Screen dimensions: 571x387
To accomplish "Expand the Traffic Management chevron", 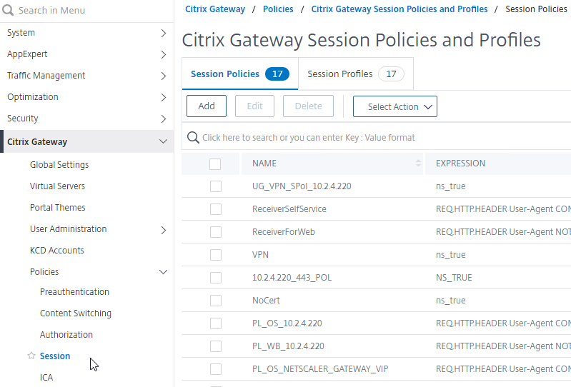I will (164, 76).
